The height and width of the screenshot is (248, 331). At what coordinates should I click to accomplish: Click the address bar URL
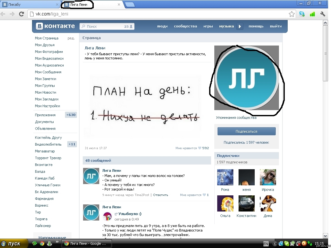click(x=52, y=14)
